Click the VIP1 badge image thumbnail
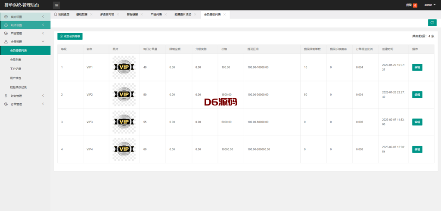The height and width of the screenshot is (211, 441). point(124,67)
